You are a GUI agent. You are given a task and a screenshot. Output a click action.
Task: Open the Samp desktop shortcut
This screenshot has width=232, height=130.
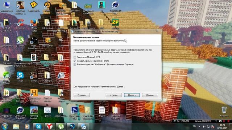point(34,77)
